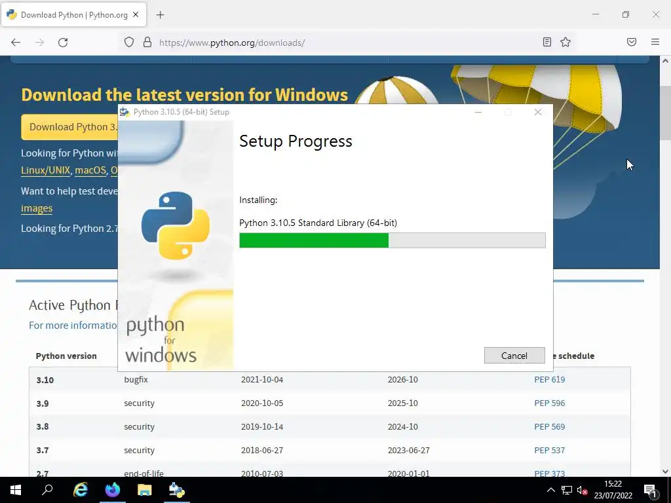Open the macOS download link

click(x=90, y=170)
